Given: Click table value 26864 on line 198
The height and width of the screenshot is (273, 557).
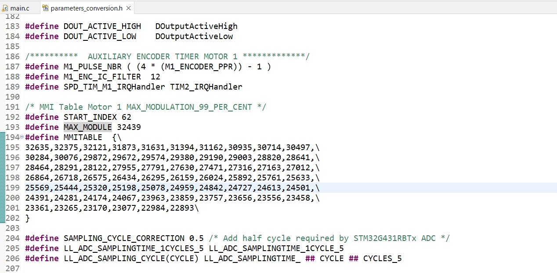Looking at the screenshot, I should point(37,177).
